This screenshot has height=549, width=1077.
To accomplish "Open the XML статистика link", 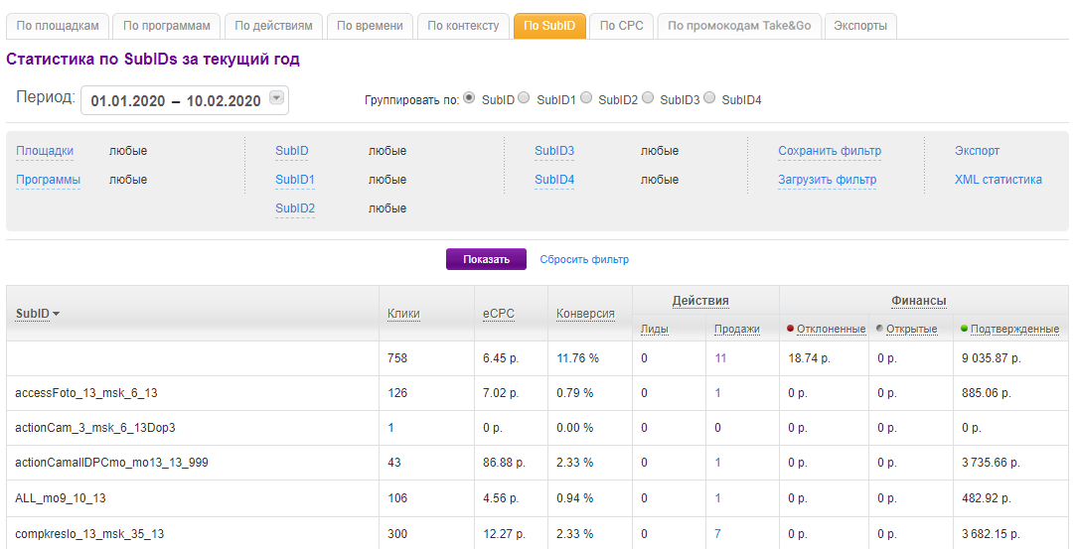I will (998, 180).
